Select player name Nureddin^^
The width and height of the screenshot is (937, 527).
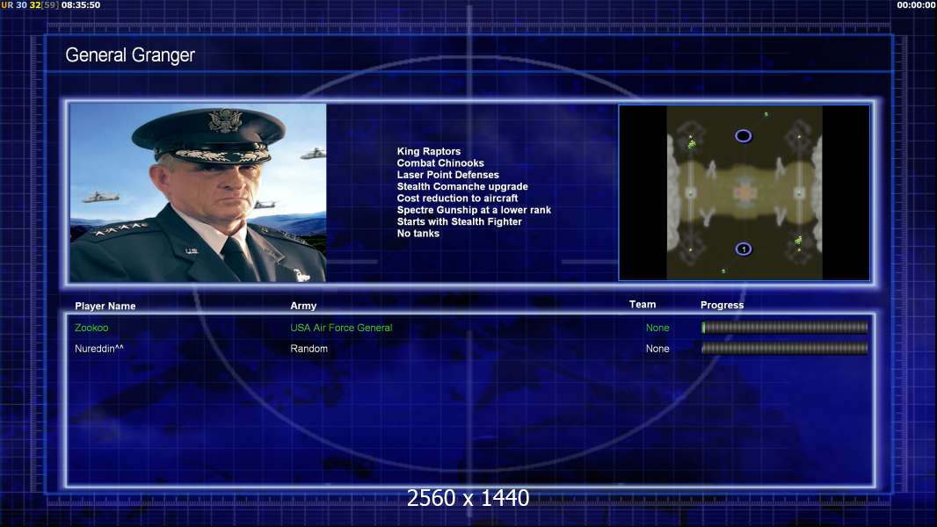[99, 349]
